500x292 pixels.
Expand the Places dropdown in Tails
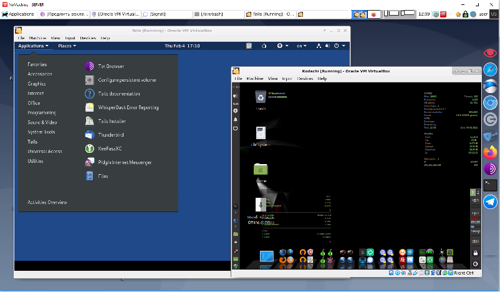click(67, 46)
